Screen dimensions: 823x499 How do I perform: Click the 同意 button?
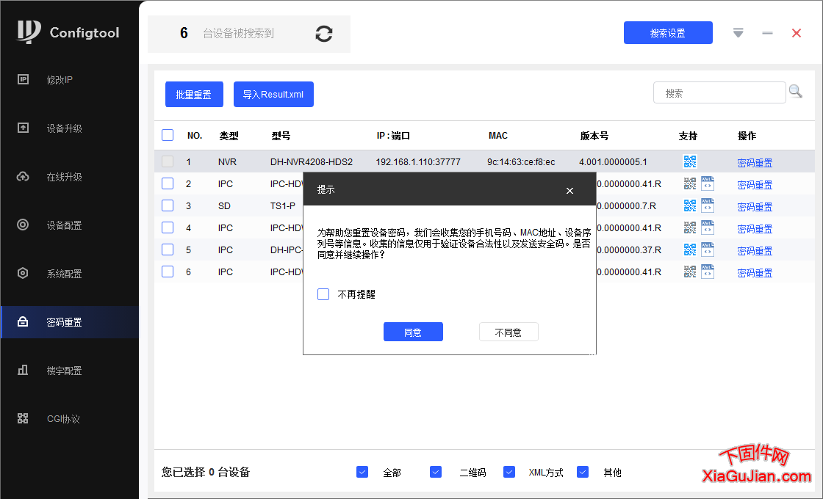pyautogui.click(x=413, y=332)
